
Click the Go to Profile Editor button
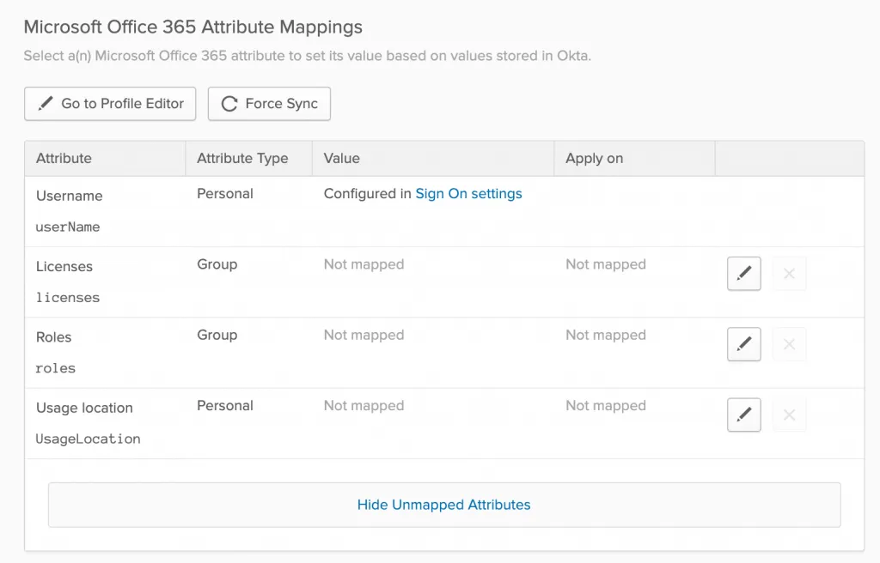(x=110, y=104)
